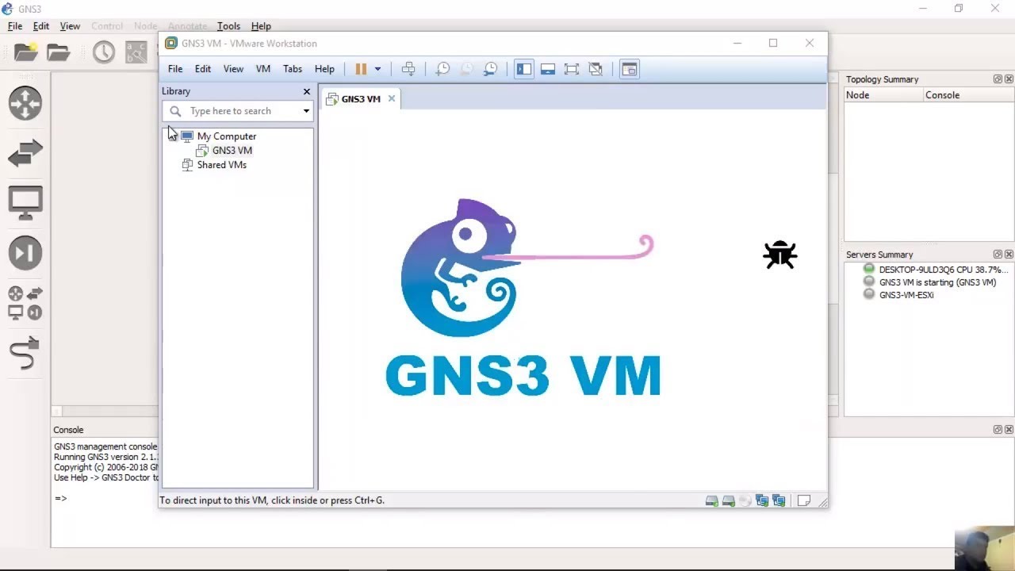This screenshot has width=1015, height=571.
Task: Enter VMware full screen mode
Action: tap(572, 69)
